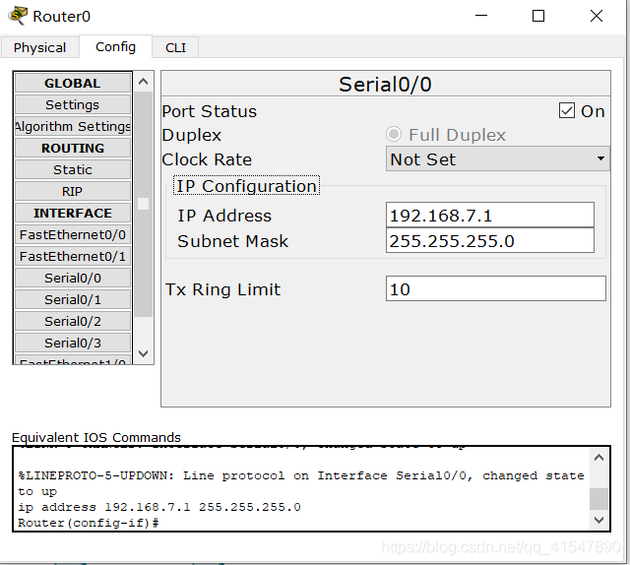
Task: Open Algorithm Settings
Action: tap(73, 127)
